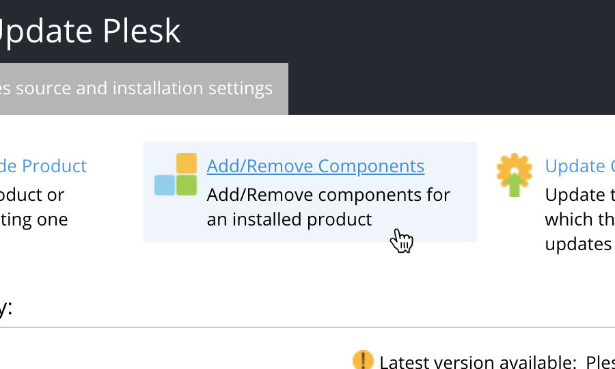Click the orange gear Update icon
Viewport: 615px width, 369px height.
point(514,174)
